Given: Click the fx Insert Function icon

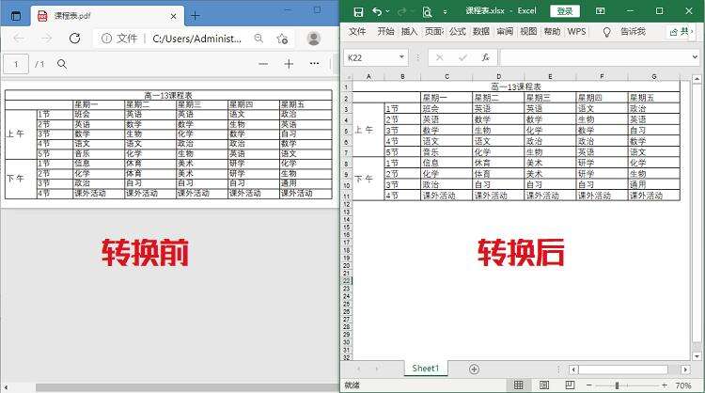Looking at the screenshot, I should coord(486,57).
